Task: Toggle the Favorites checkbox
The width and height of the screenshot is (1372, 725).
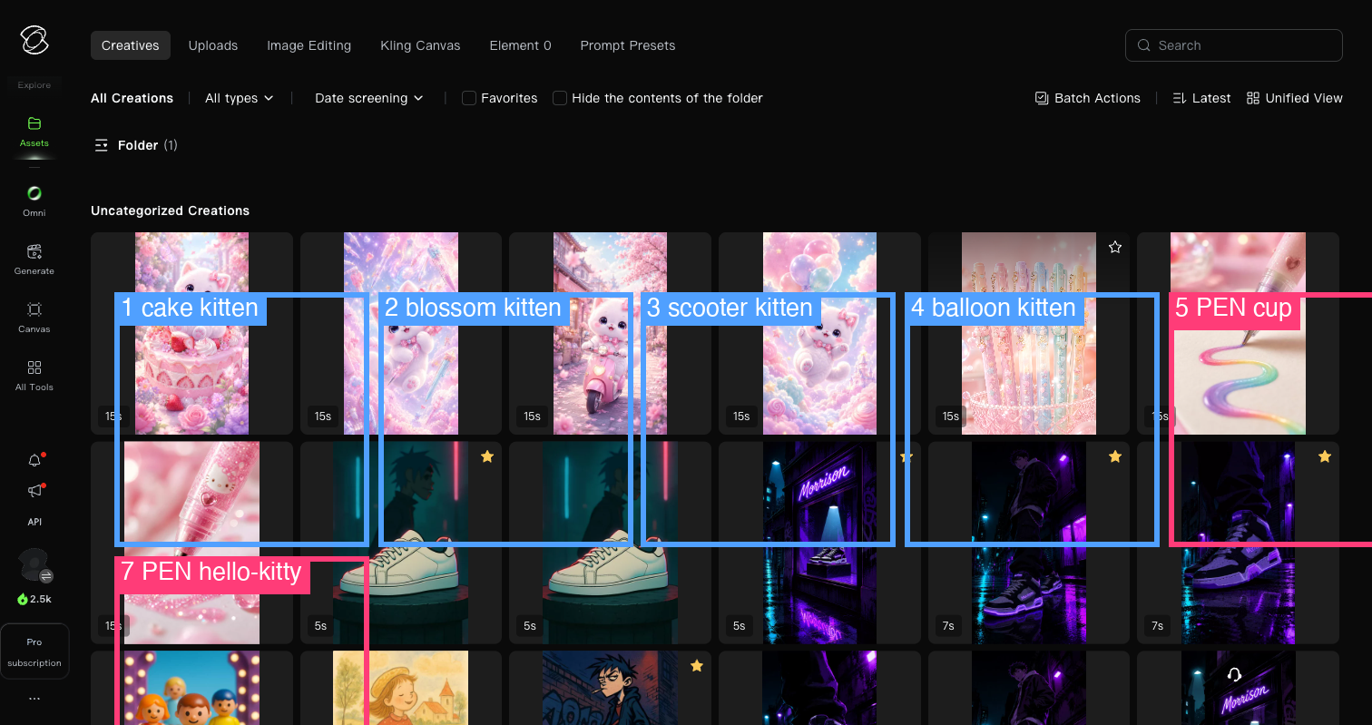Action: tap(469, 98)
